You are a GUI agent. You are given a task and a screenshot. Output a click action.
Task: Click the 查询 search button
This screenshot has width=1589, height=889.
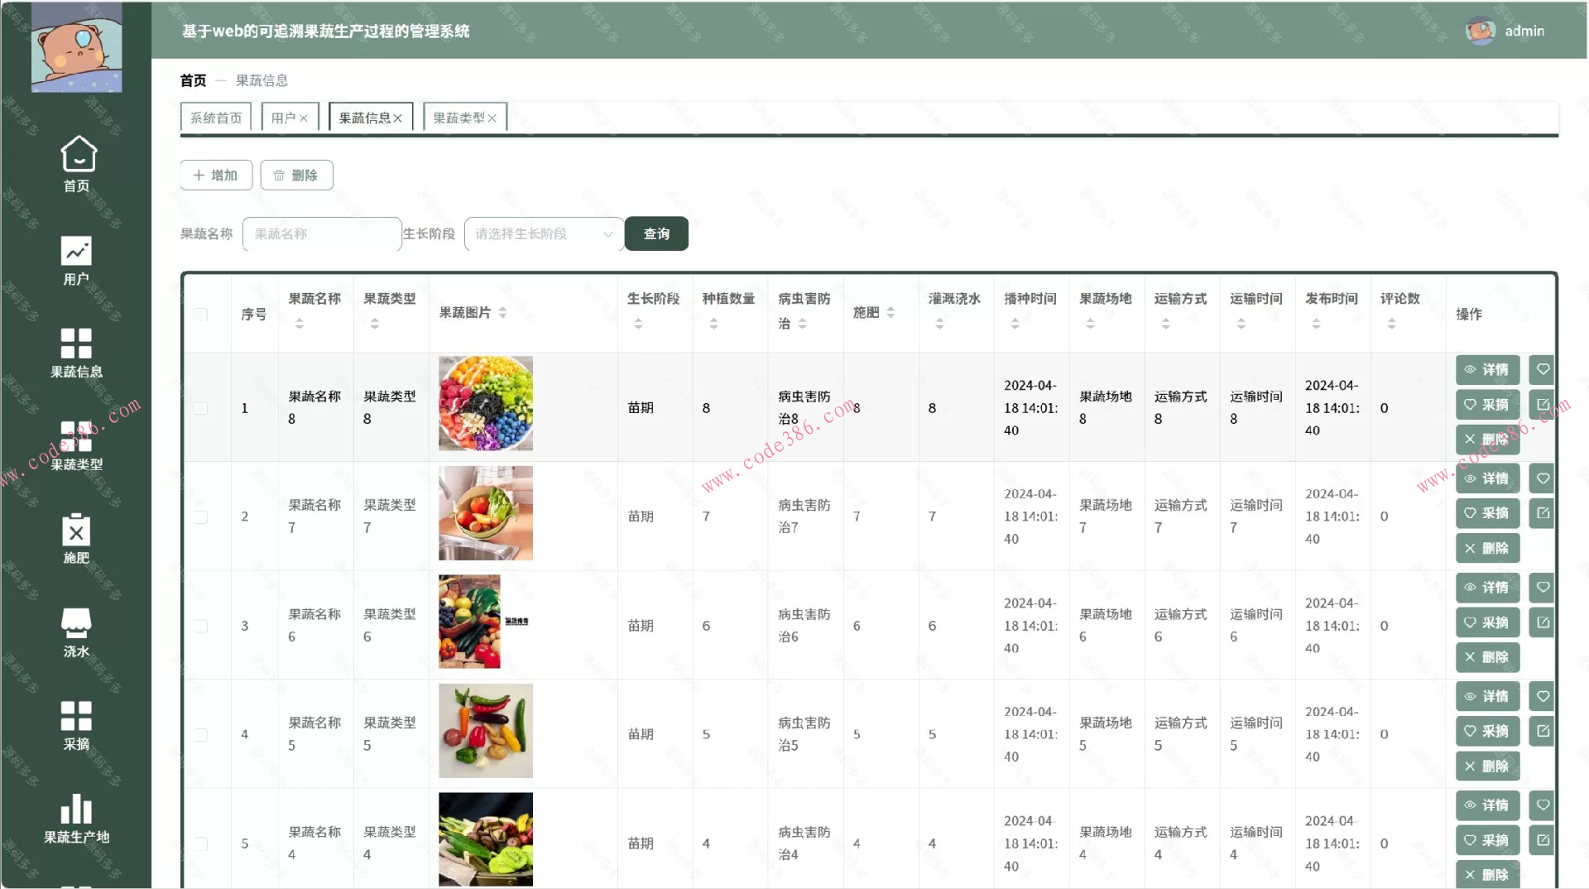656,233
